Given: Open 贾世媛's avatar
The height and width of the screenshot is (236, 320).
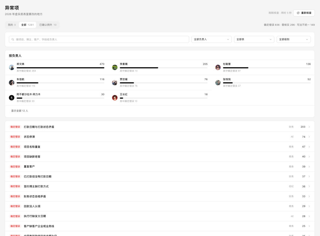Looking at the screenshot, I should (115, 83).
